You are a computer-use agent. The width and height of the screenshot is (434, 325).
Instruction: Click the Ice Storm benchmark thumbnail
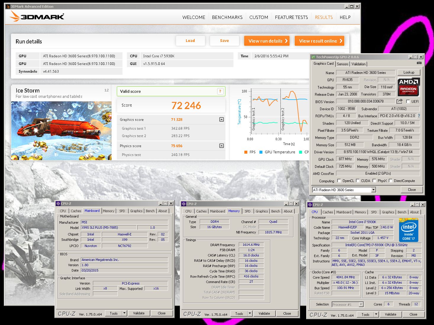[61, 131]
